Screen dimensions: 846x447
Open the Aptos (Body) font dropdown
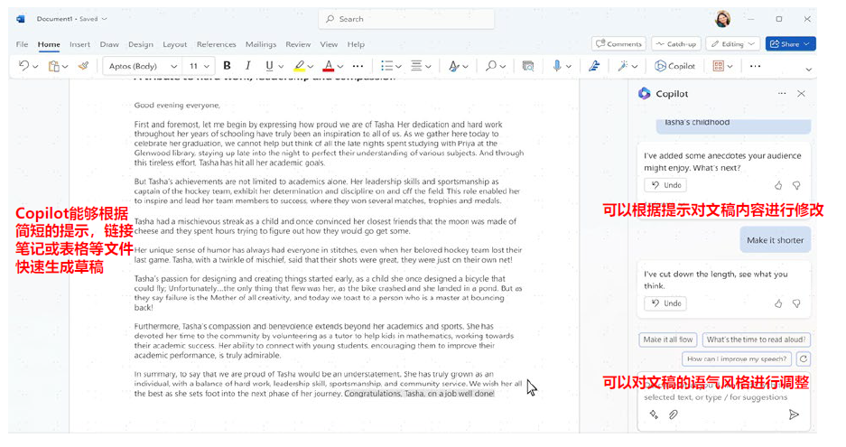tap(143, 66)
